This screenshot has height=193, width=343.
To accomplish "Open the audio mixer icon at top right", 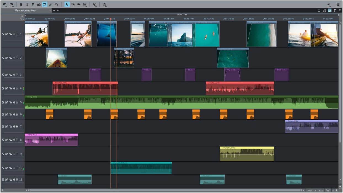I will [x=338, y=4].
